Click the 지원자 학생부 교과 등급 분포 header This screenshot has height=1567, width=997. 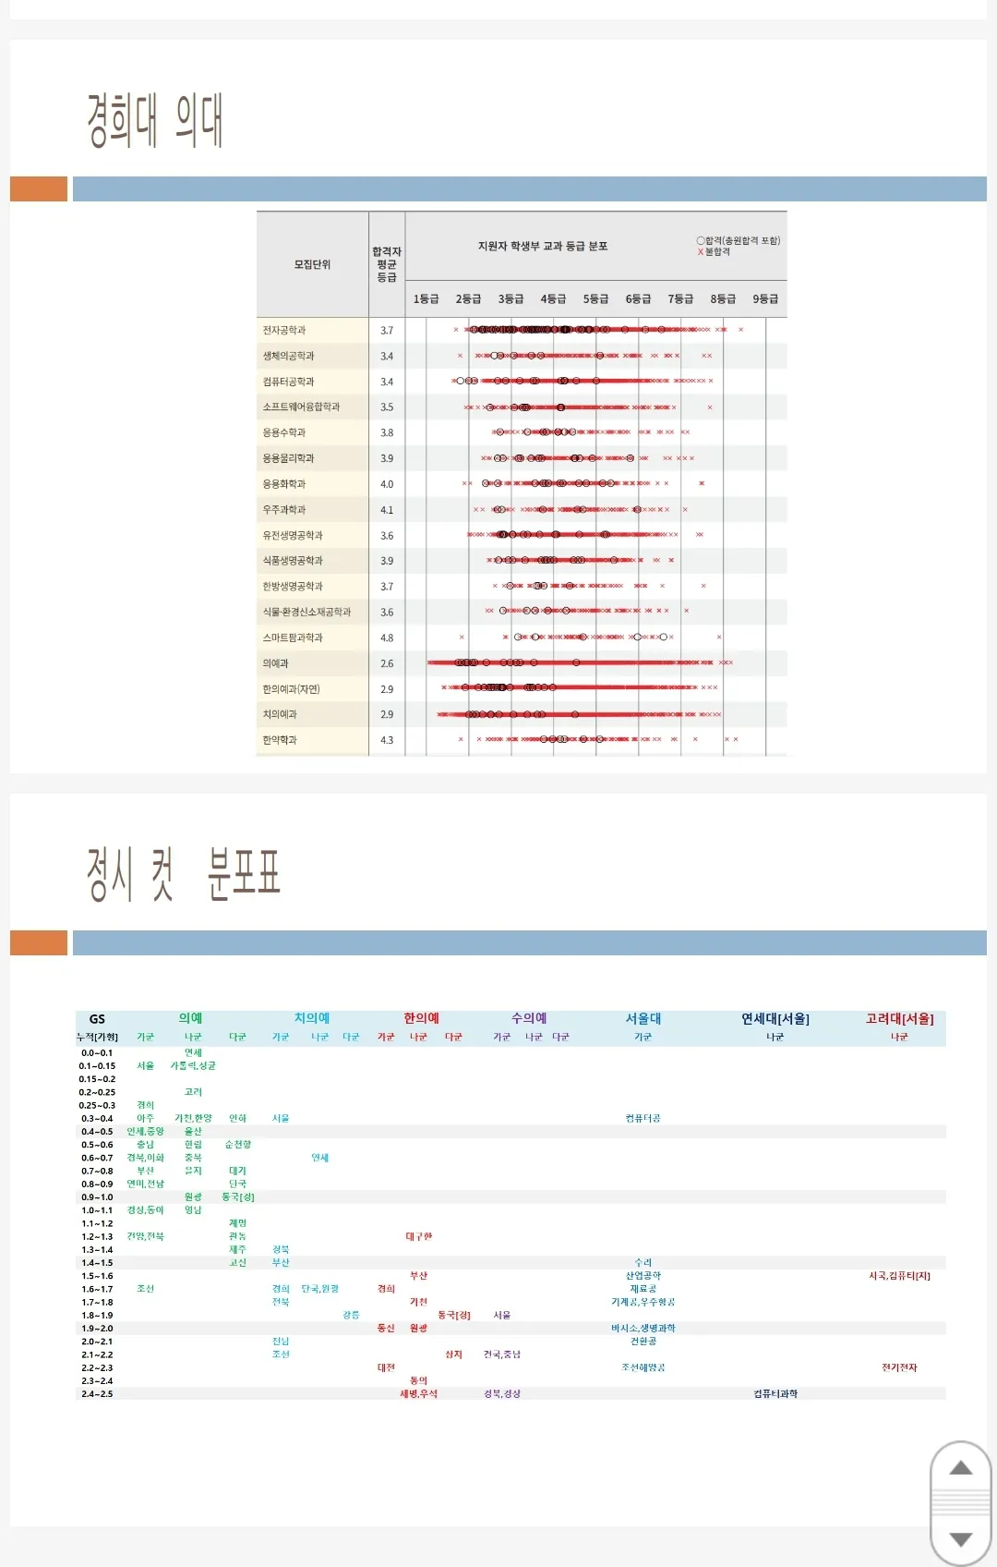click(543, 246)
